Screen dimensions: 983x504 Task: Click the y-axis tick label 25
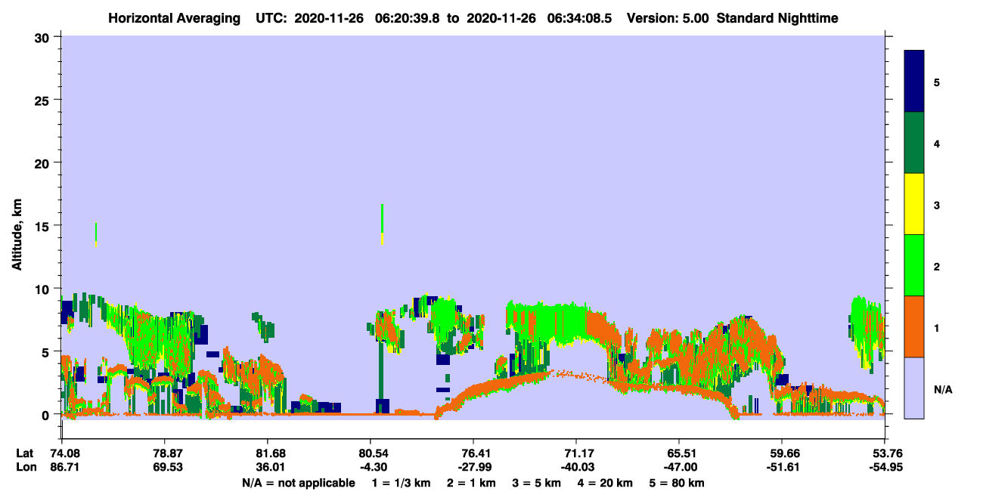[x=43, y=100]
